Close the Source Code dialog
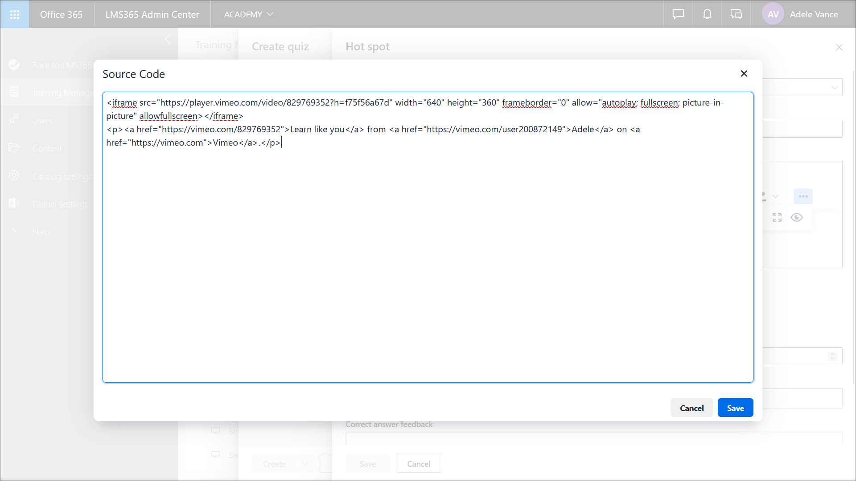The image size is (856, 481). coord(744,73)
